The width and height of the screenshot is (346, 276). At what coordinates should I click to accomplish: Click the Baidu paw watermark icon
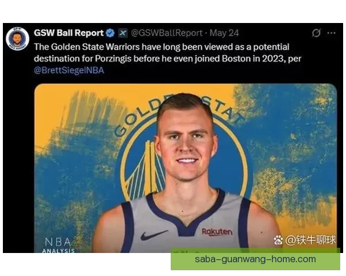[278, 240]
